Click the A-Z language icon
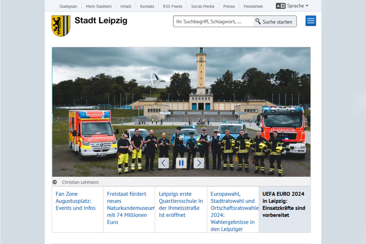The height and width of the screenshot is (244, 366). tap(280, 6)
